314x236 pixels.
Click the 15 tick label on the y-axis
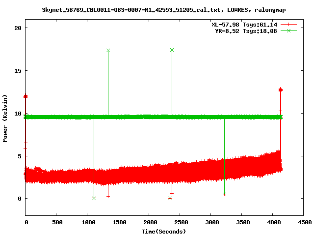[x=17, y=70]
